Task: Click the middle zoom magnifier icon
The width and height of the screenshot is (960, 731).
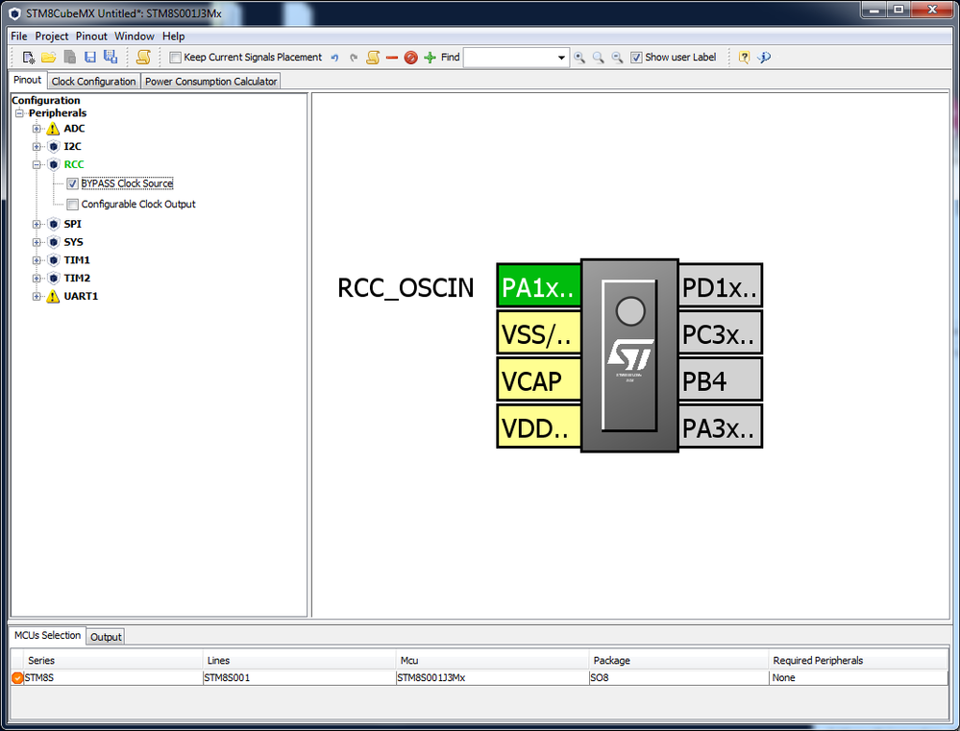Action: pyautogui.click(x=598, y=58)
